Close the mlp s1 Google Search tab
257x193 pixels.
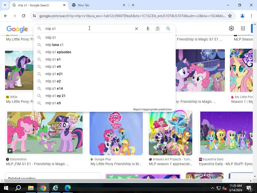64,5
